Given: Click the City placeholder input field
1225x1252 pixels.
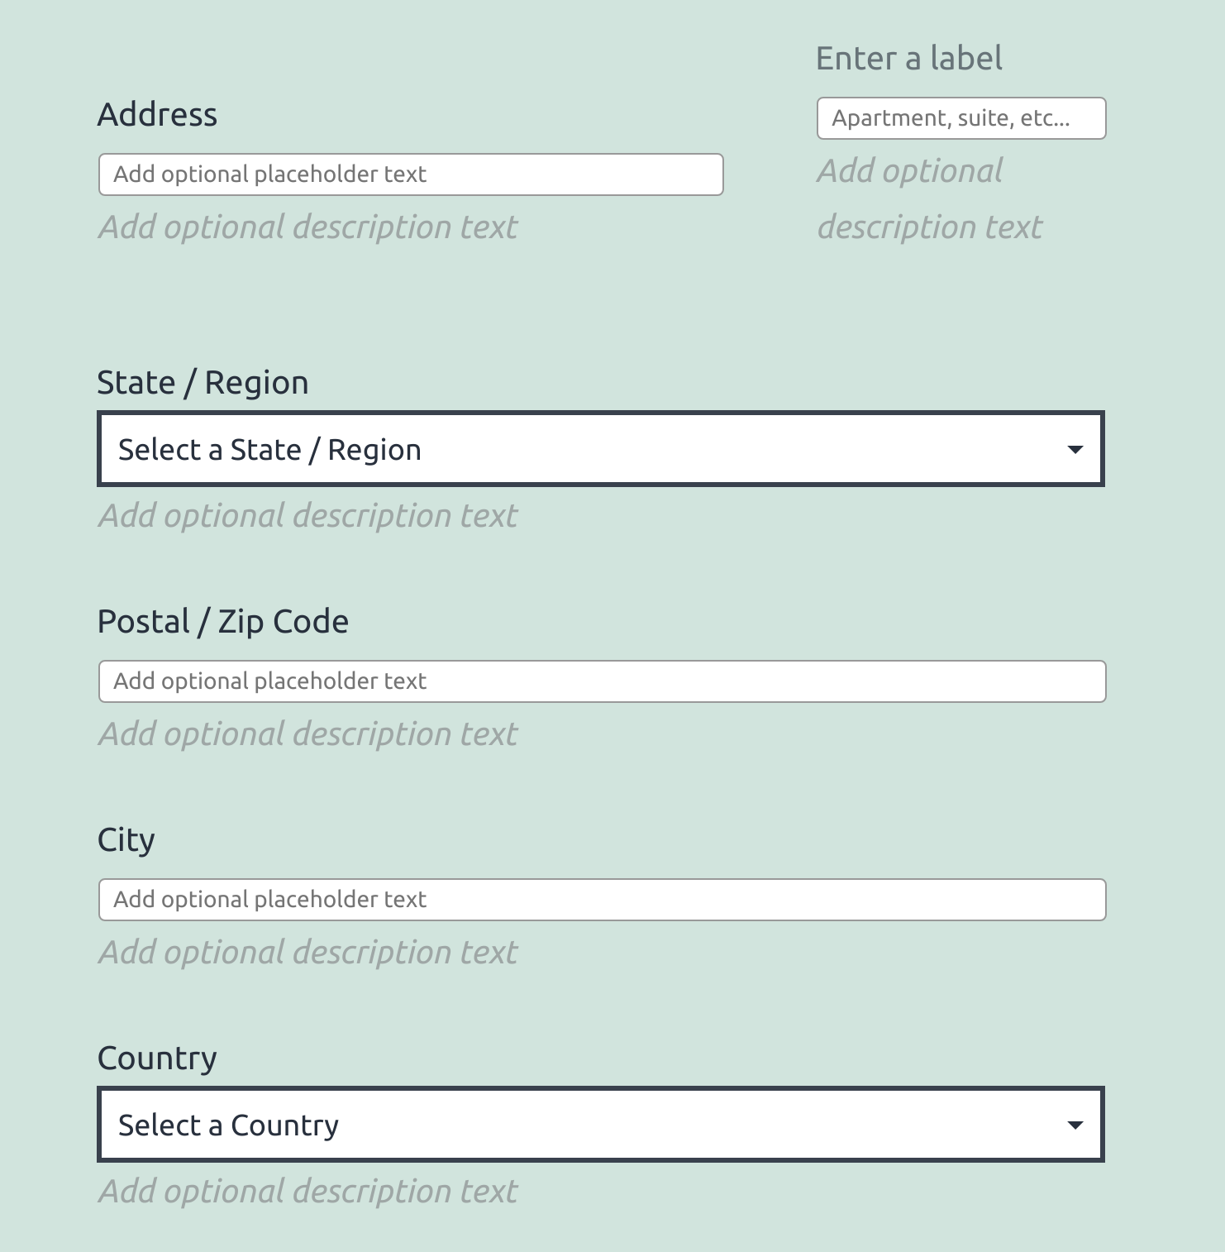Looking at the screenshot, I should click(601, 899).
